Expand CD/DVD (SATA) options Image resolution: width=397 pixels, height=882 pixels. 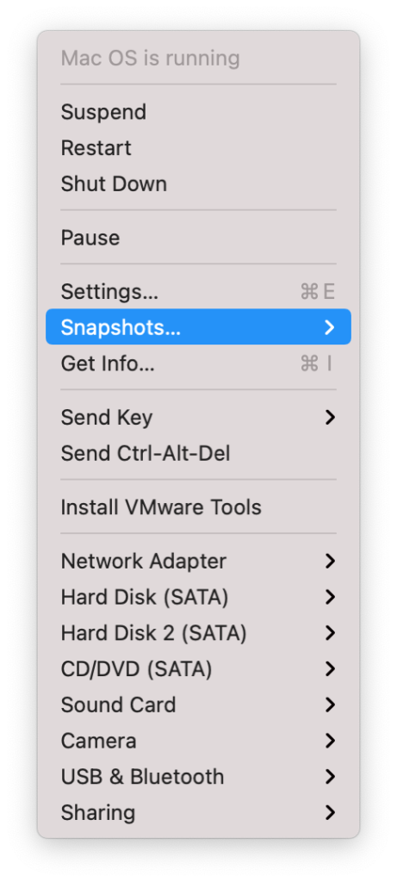[198, 668]
